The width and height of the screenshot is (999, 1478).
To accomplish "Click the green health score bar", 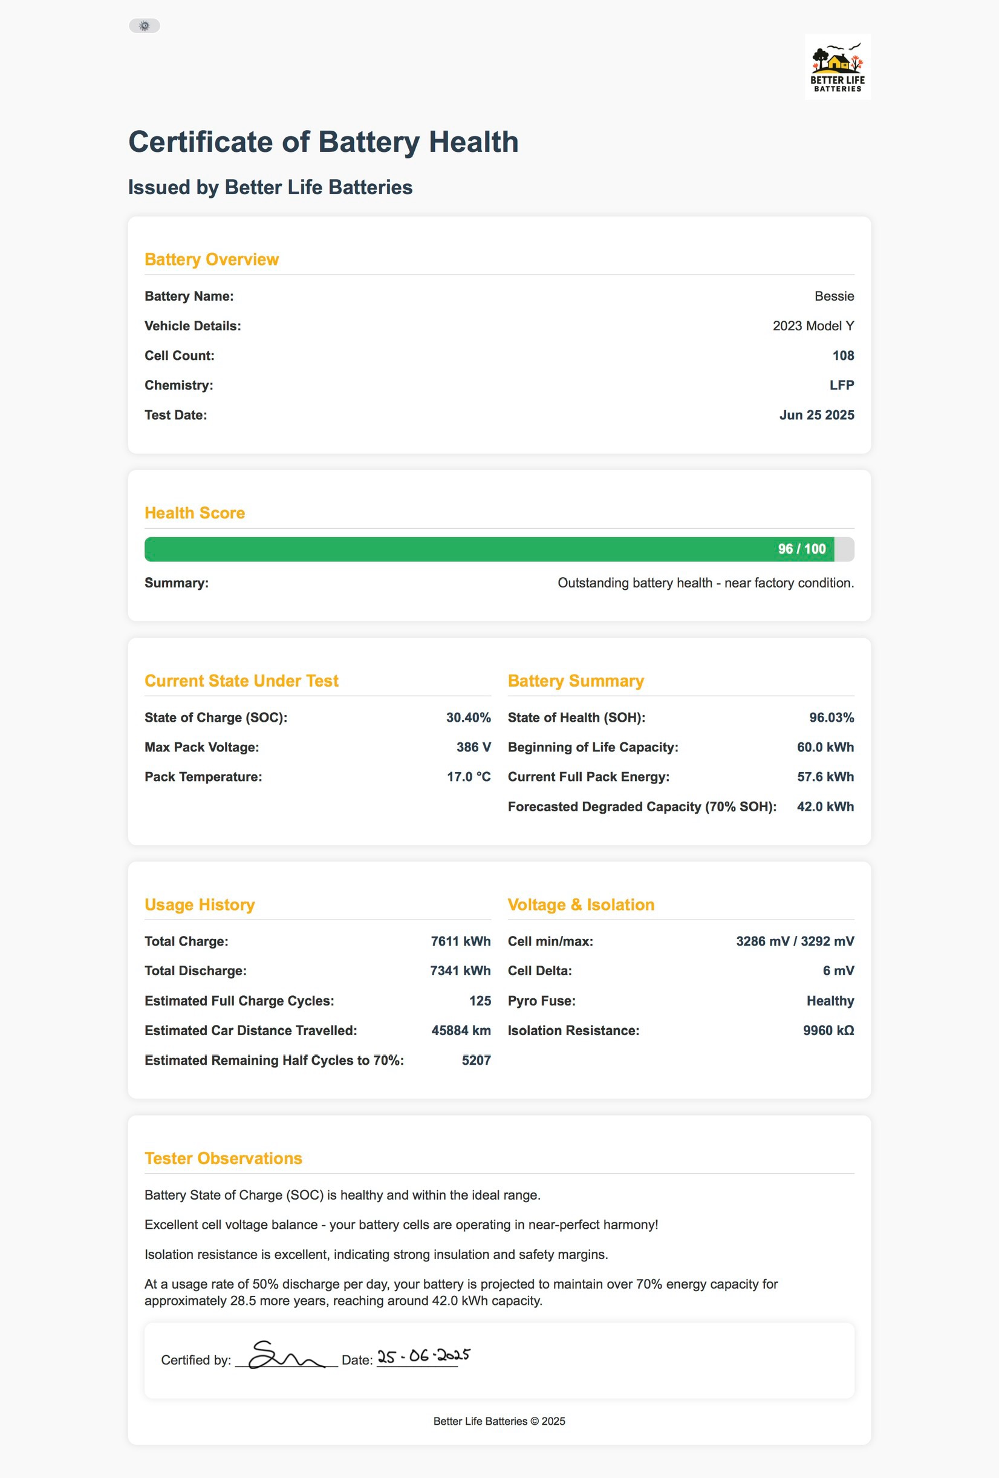I will point(445,549).
